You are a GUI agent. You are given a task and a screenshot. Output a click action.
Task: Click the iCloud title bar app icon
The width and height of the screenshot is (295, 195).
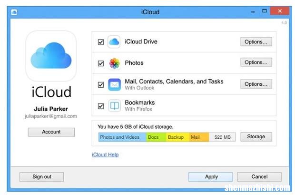click(14, 12)
